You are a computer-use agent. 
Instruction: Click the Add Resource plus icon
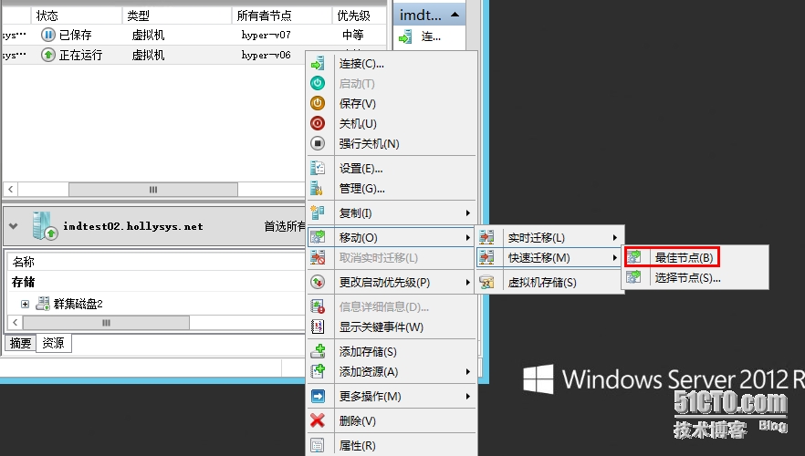click(x=318, y=371)
